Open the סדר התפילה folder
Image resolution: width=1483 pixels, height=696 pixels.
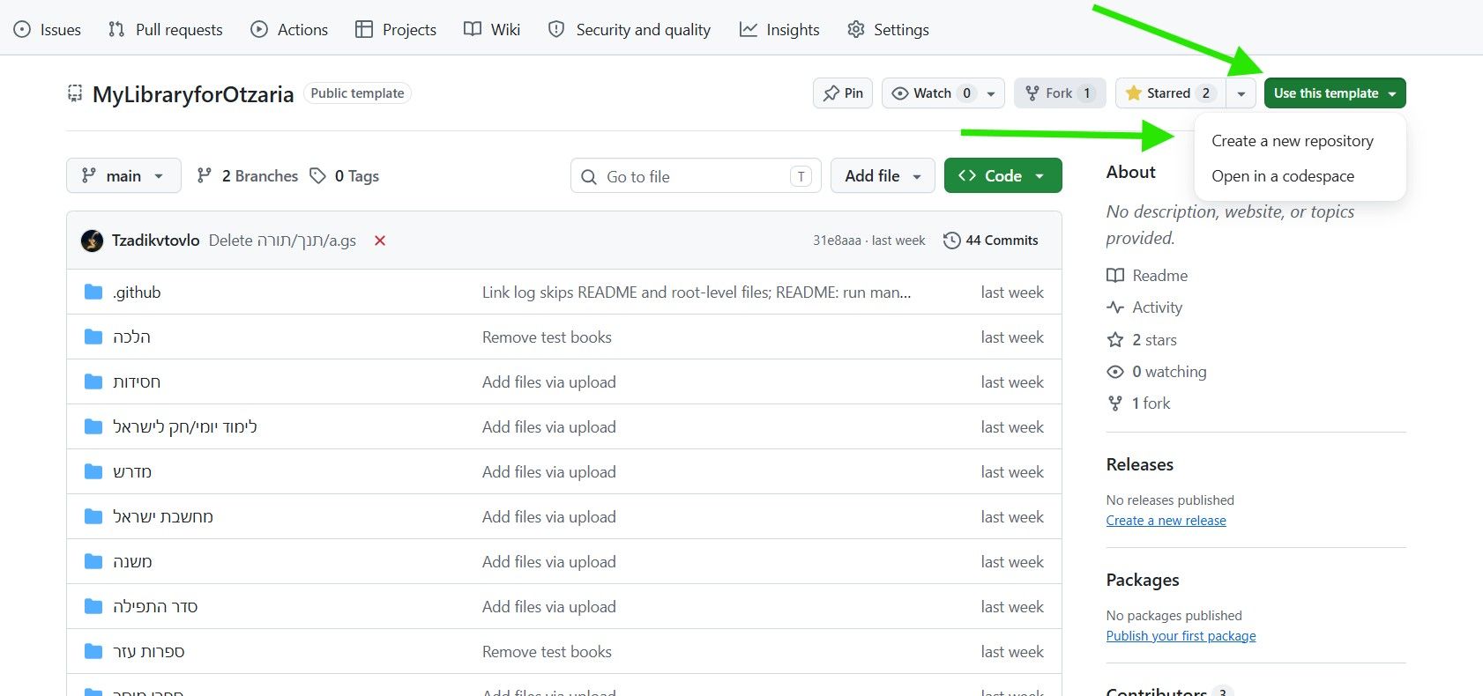(155, 607)
